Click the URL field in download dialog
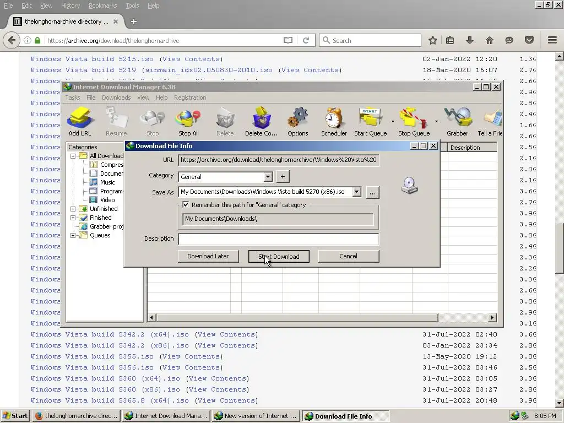The image size is (564, 423). (278, 160)
